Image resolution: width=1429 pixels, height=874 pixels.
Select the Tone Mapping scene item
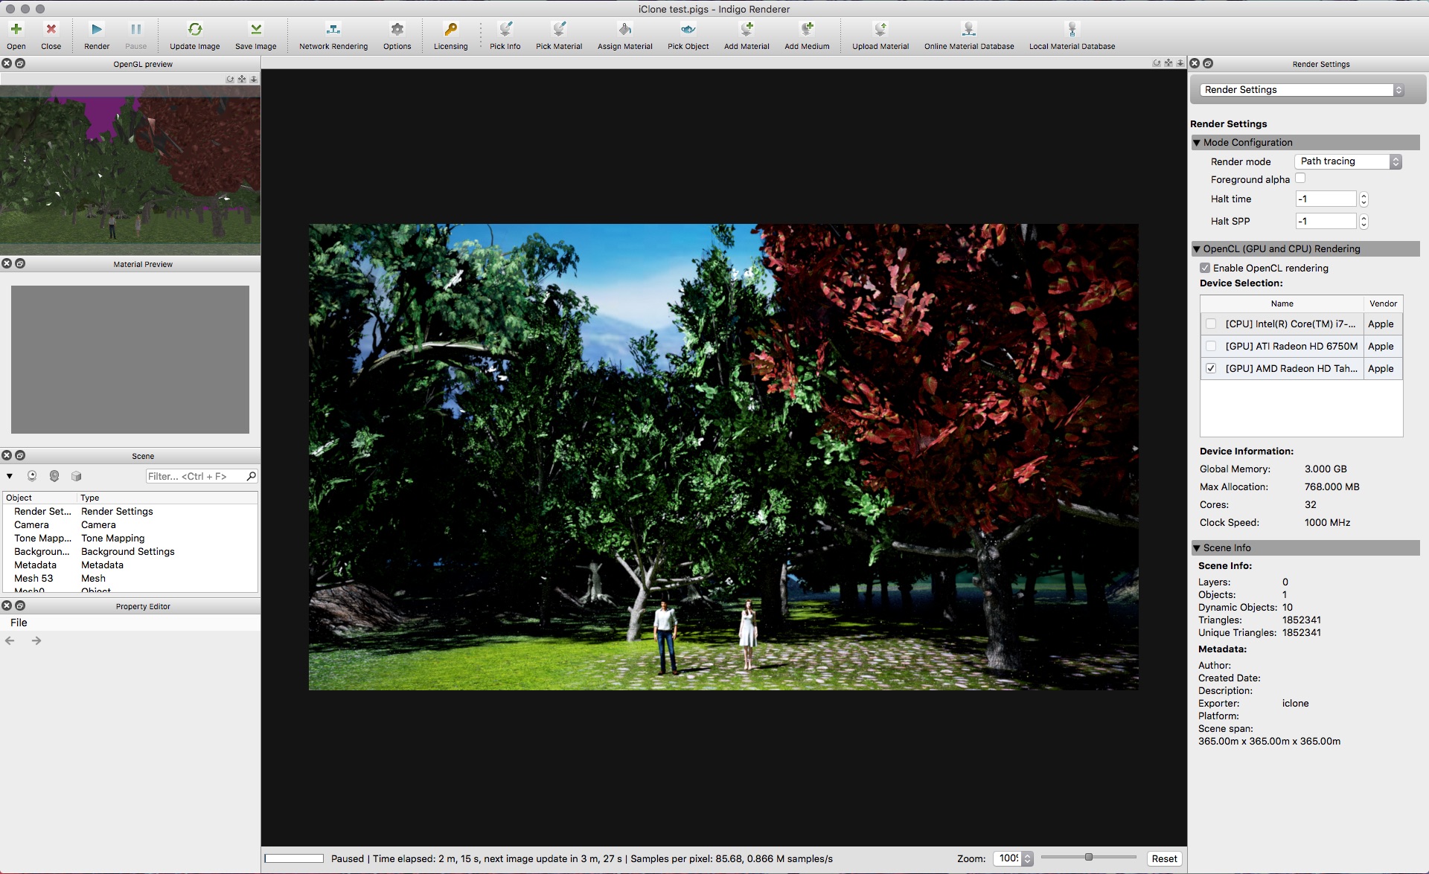point(43,539)
